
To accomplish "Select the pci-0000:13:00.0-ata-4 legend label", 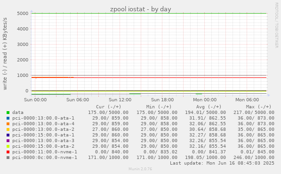I will [x=43, y=124].
